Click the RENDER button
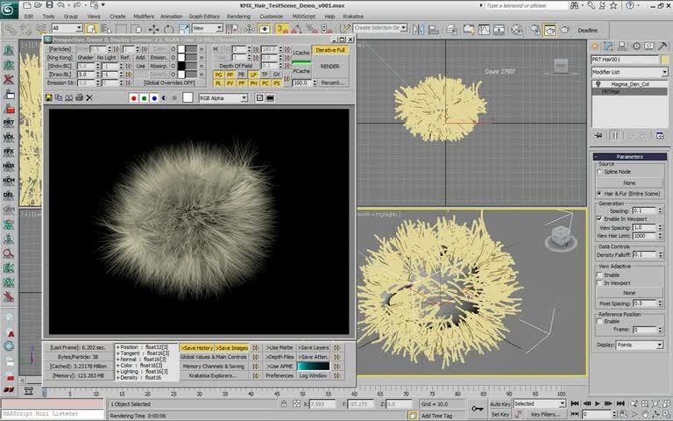Image resolution: width=673 pixels, height=421 pixels. [329, 67]
